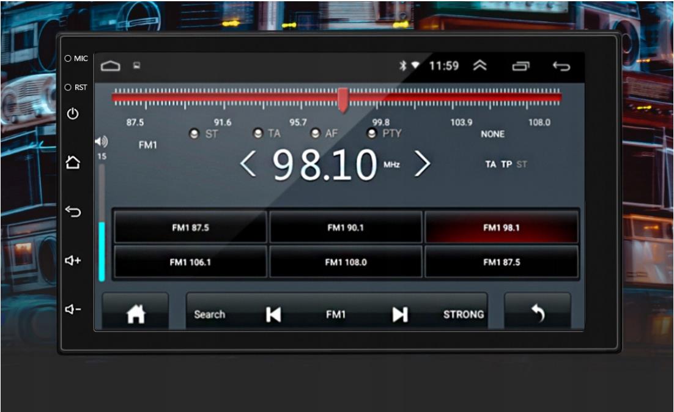The width and height of the screenshot is (674, 412).
Task: Tap the Android home outline icon in status bar
Action: pos(111,66)
